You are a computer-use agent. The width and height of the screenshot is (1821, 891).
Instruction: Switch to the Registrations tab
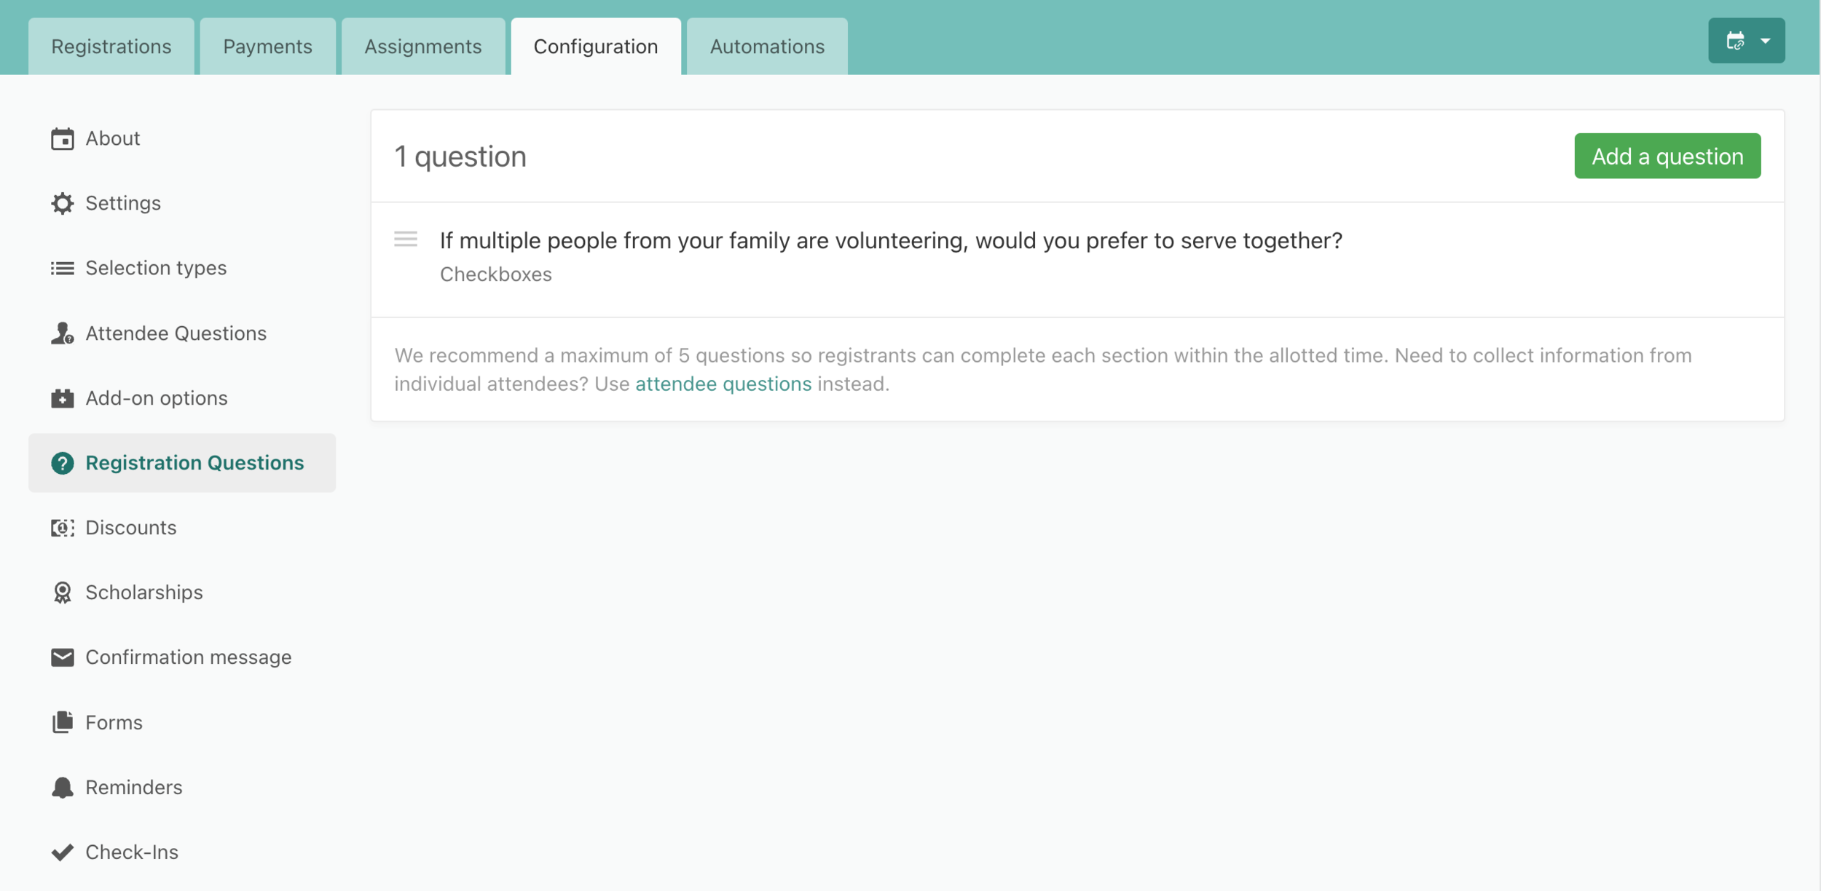111,47
